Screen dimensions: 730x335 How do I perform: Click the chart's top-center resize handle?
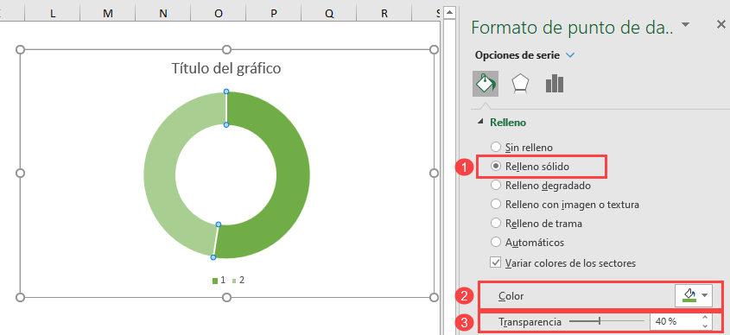click(x=226, y=49)
